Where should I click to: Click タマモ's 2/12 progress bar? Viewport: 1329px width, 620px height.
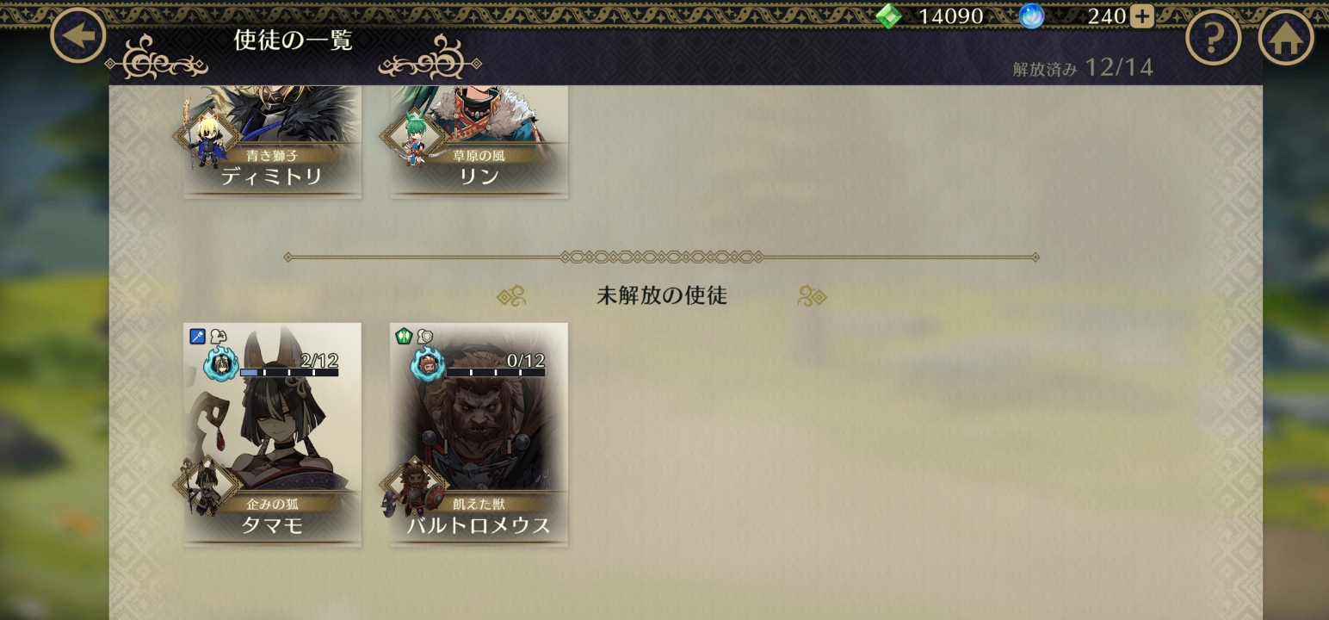[x=289, y=373]
